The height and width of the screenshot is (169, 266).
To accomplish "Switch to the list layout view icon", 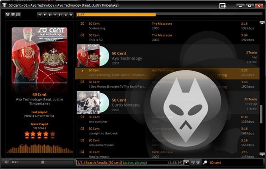I will pos(18,15).
